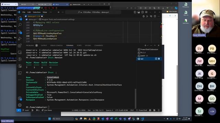Change indentation via Spaces: 4
This screenshot has height=123, width=220.
pyautogui.click(x=109, y=110)
